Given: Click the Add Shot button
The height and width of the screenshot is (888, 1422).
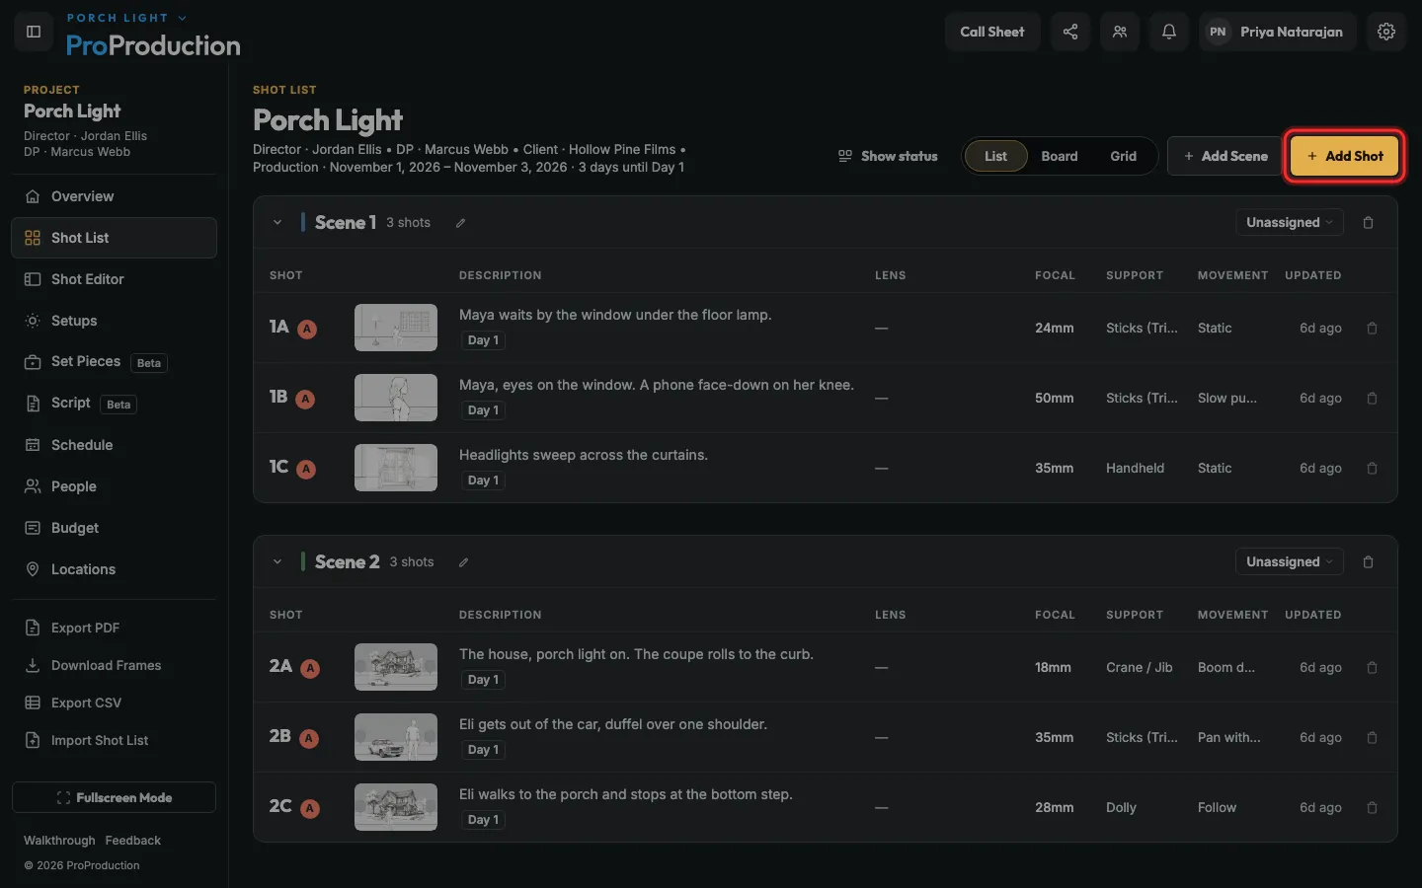Looking at the screenshot, I should pyautogui.click(x=1345, y=156).
